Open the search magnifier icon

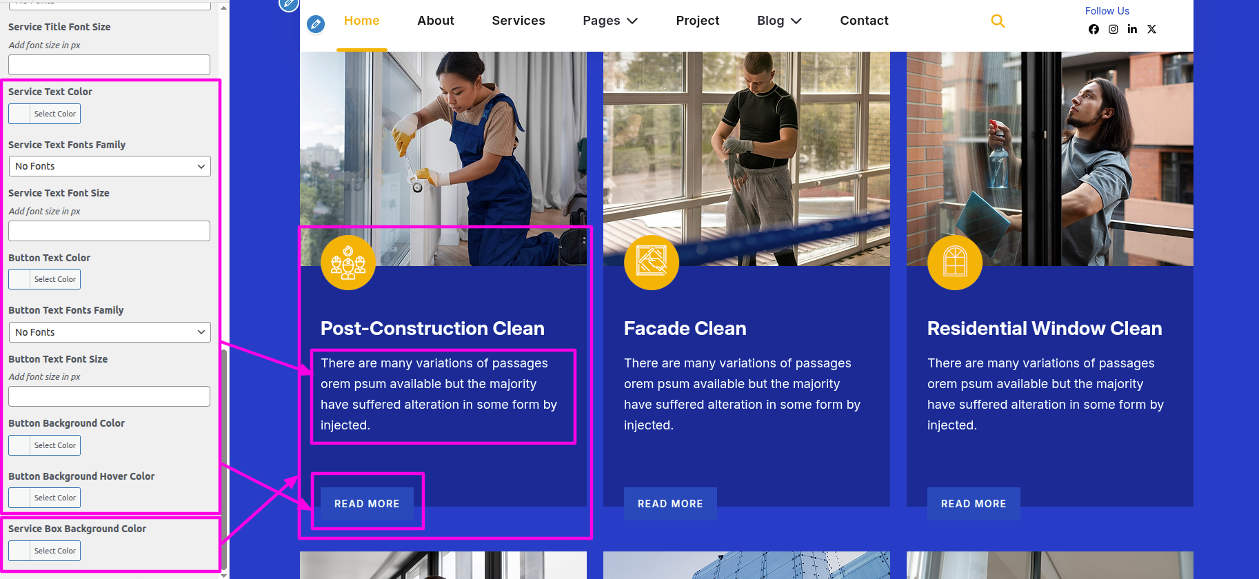click(998, 21)
